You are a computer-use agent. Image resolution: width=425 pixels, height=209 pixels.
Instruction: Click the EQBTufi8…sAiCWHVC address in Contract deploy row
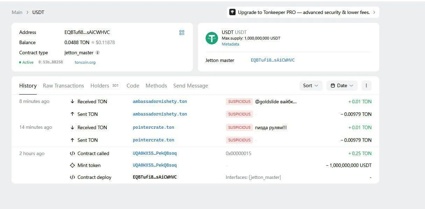(155, 177)
